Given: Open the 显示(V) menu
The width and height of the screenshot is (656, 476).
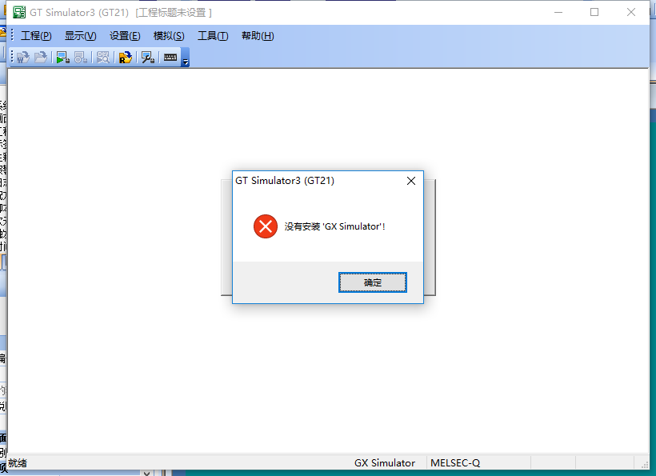Looking at the screenshot, I should (80, 36).
